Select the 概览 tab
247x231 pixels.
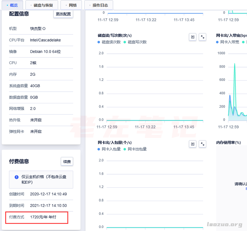[12, 5]
